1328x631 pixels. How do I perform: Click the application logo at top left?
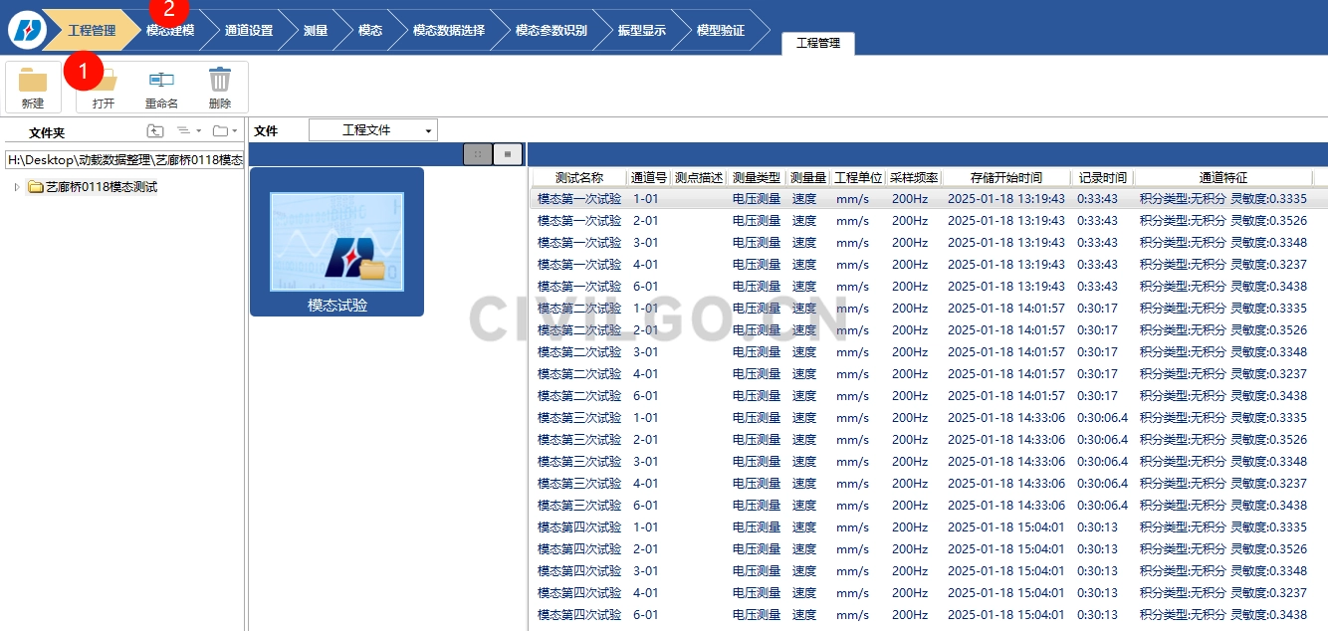point(27,30)
